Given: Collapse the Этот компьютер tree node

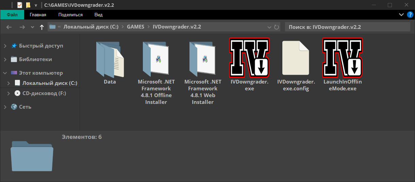Looking at the screenshot, I should 5,73.
